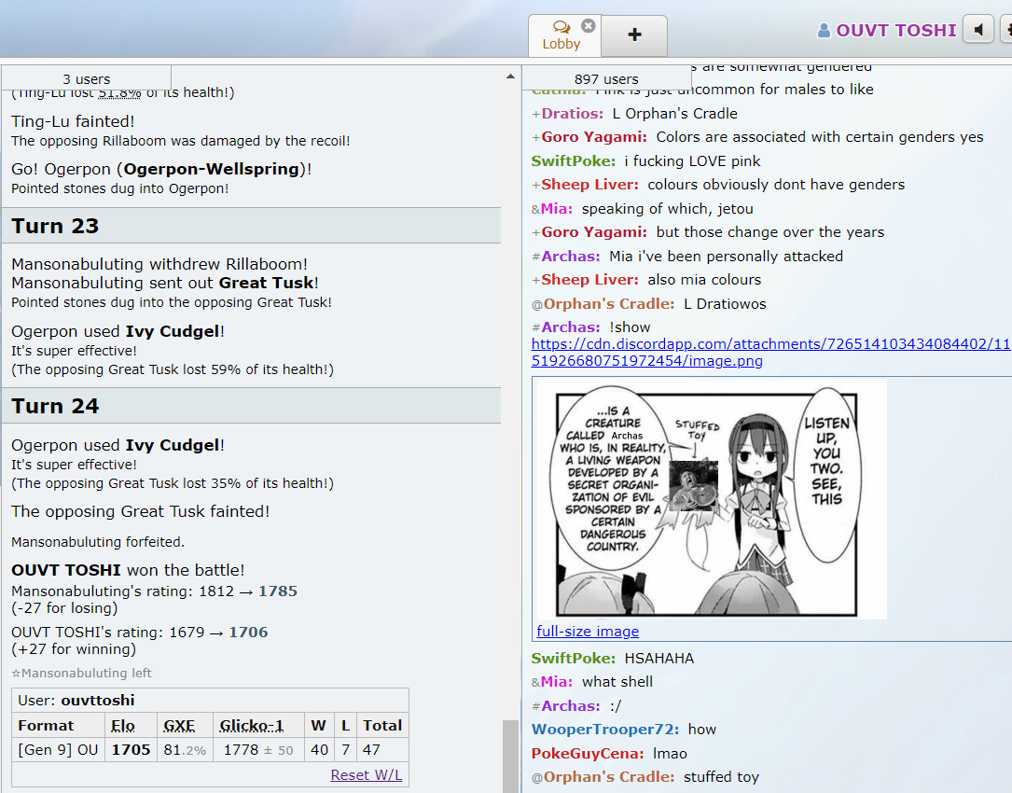
Task: Open the lobby 897 users list
Action: pyautogui.click(x=606, y=78)
